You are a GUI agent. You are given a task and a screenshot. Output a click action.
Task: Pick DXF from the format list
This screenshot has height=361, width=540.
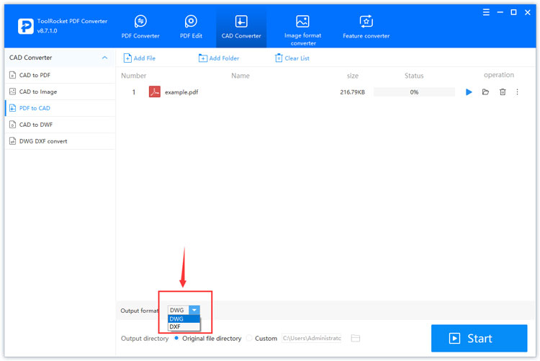[x=184, y=326]
